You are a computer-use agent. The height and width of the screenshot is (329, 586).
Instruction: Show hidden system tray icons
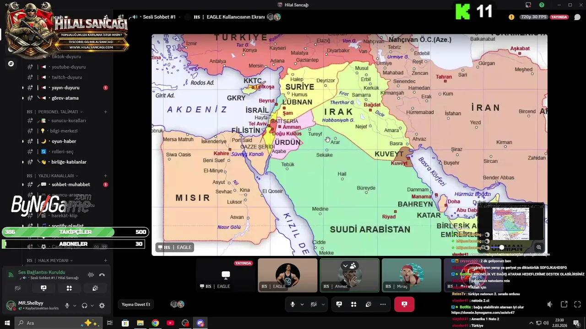pos(531,323)
